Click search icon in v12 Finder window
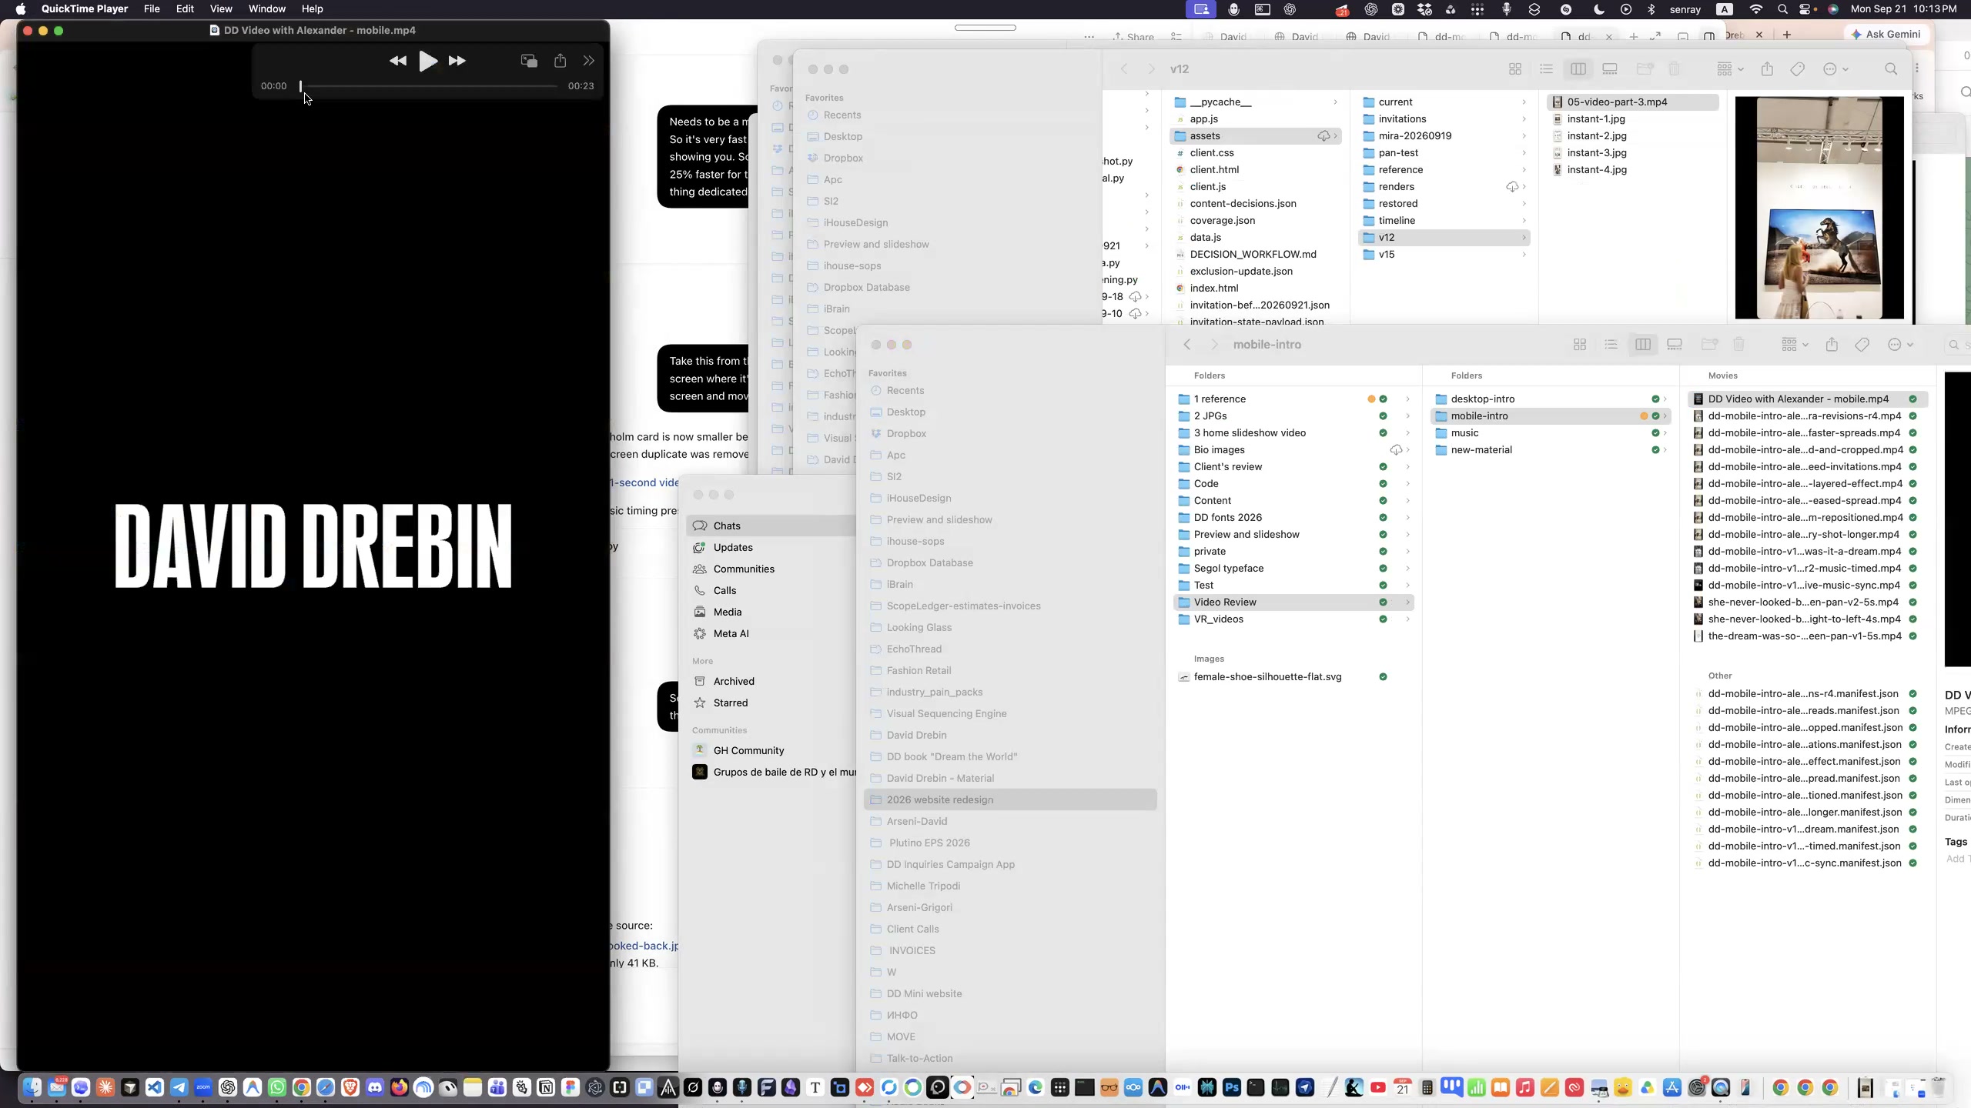1971x1108 pixels. click(1891, 69)
